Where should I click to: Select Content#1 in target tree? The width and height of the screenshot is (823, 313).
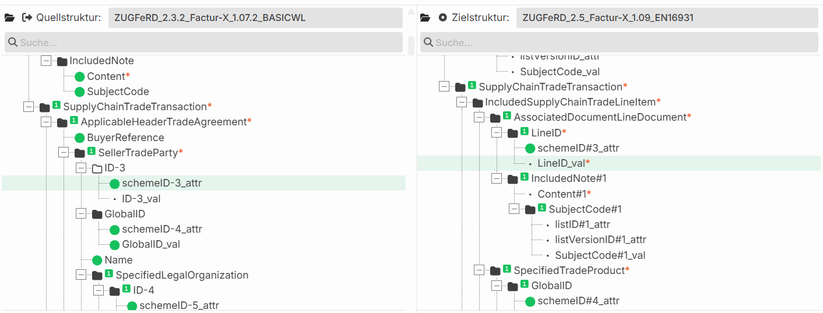pos(565,194)
